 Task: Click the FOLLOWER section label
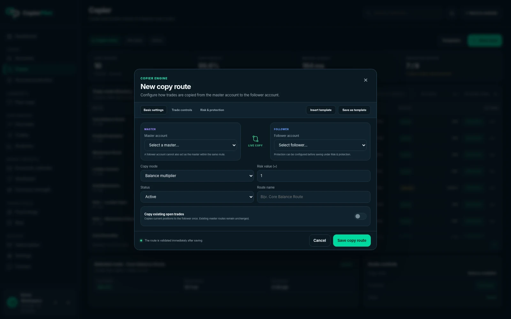[281, 129]
